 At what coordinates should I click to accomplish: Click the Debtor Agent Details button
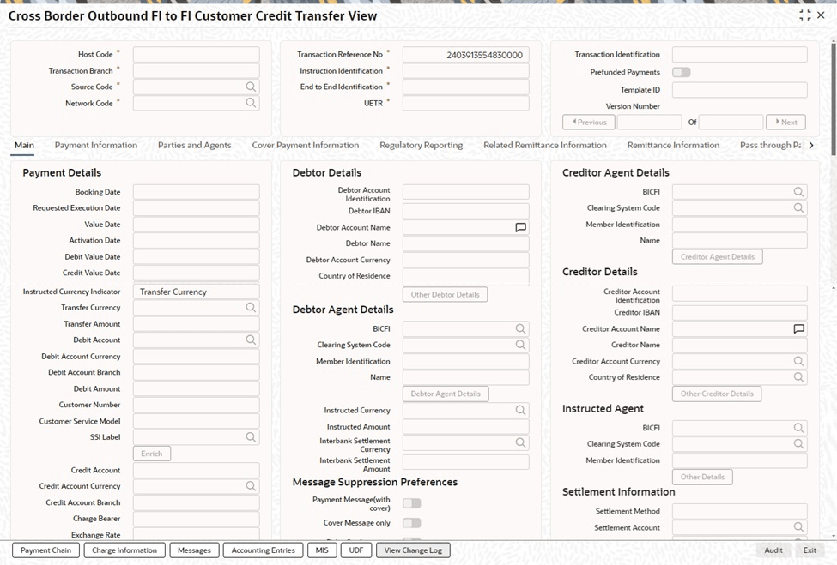446,394
